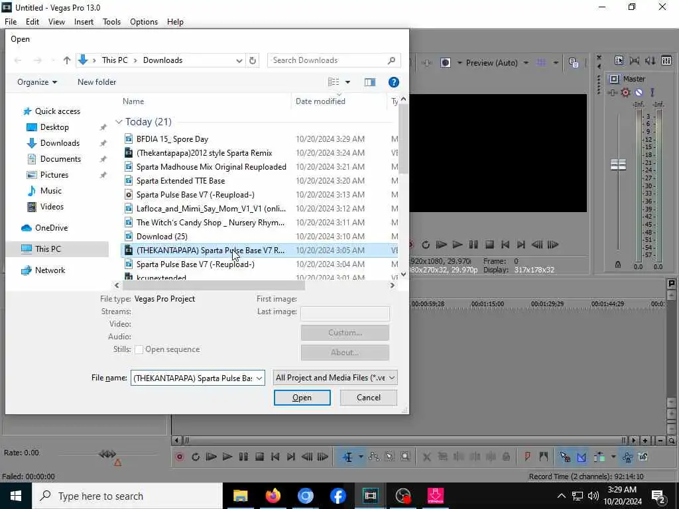Image resolution: width=679 pixels, height=509 pixels.
Task: Toggle the preview Overlays grid icon
Action: click(541, 63)
